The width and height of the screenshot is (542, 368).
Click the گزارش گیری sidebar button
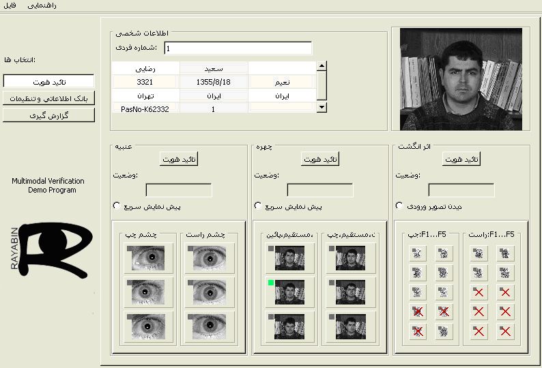point(48,115)
